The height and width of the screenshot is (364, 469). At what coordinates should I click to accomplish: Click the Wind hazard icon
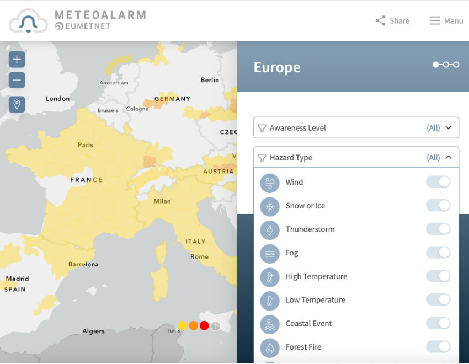pyautogui.click(x=269, y=183)
